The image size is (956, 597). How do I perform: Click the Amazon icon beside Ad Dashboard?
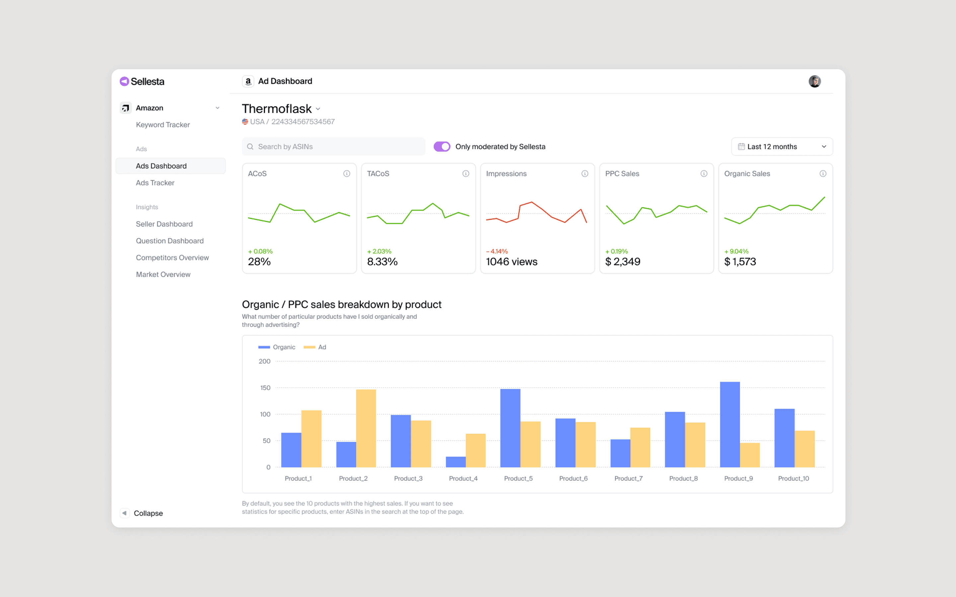point(248,81)
